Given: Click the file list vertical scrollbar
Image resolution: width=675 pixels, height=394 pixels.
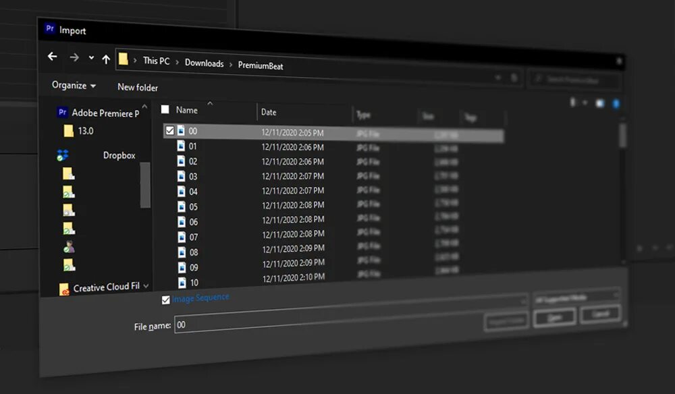Looking at the screenshot, I should tap(622, 136).
